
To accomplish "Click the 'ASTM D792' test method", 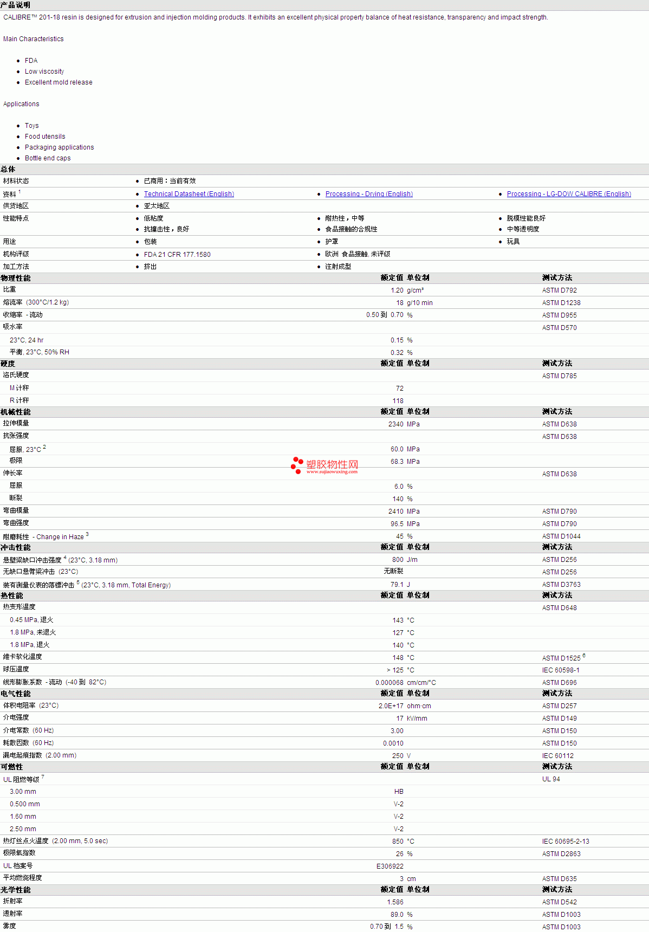I will click(560, 290).
